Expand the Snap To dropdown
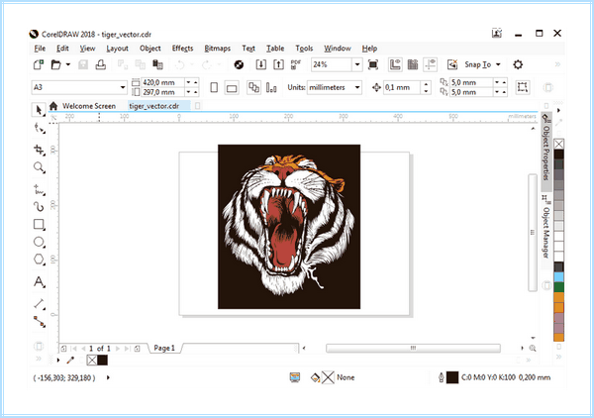594x418 pixels. click(x=498, y=64)
